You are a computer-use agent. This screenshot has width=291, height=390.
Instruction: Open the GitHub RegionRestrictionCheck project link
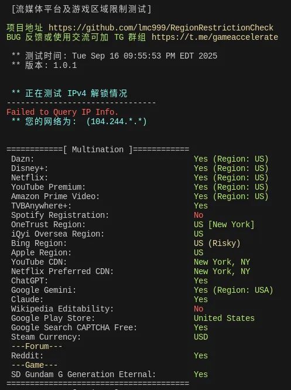point(160,28)
